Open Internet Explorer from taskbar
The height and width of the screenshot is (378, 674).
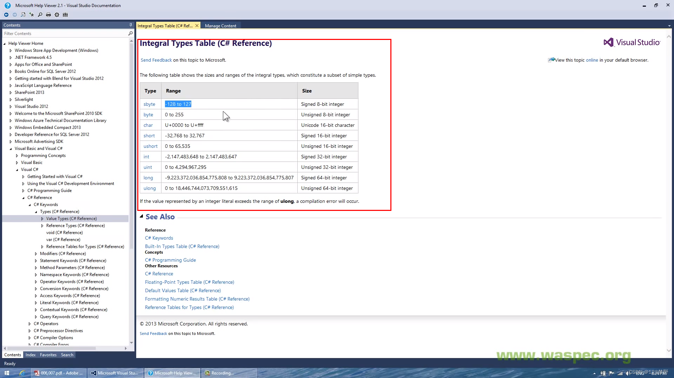tap(22, 373)
